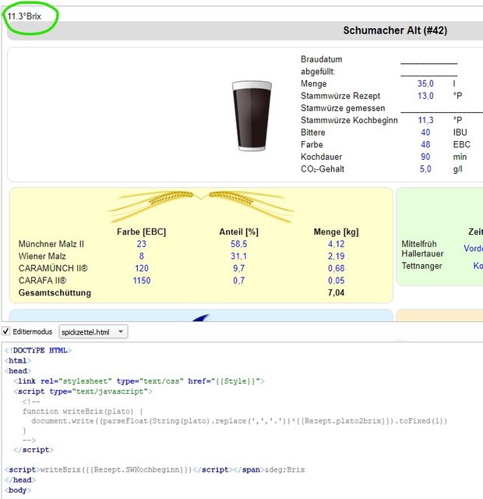Click the CARAFA II® row label
This screenshot has width=483, height=499.
pos(43,281)
